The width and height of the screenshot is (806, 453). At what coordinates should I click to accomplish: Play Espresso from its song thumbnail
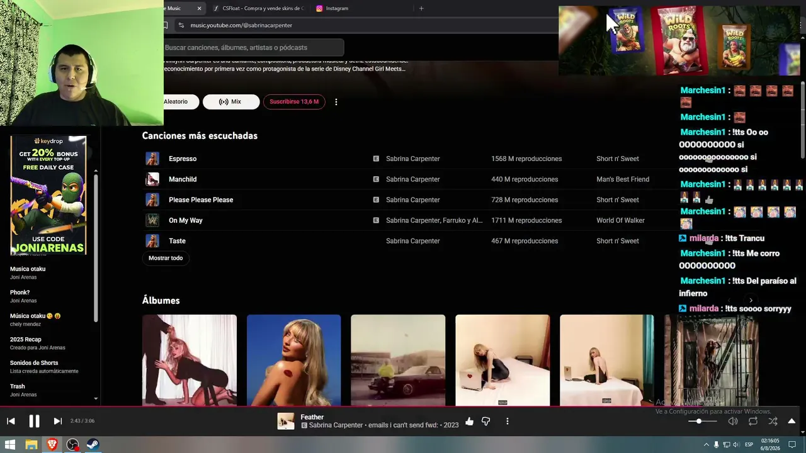pos(152,159)
